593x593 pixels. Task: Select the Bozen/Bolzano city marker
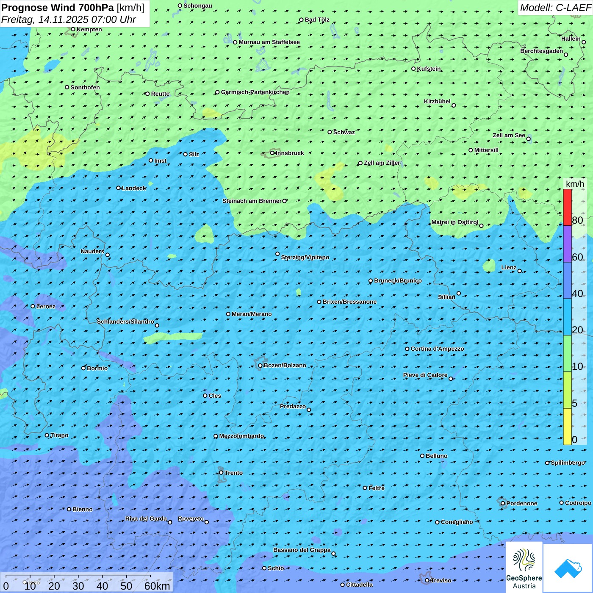[260, 365]
